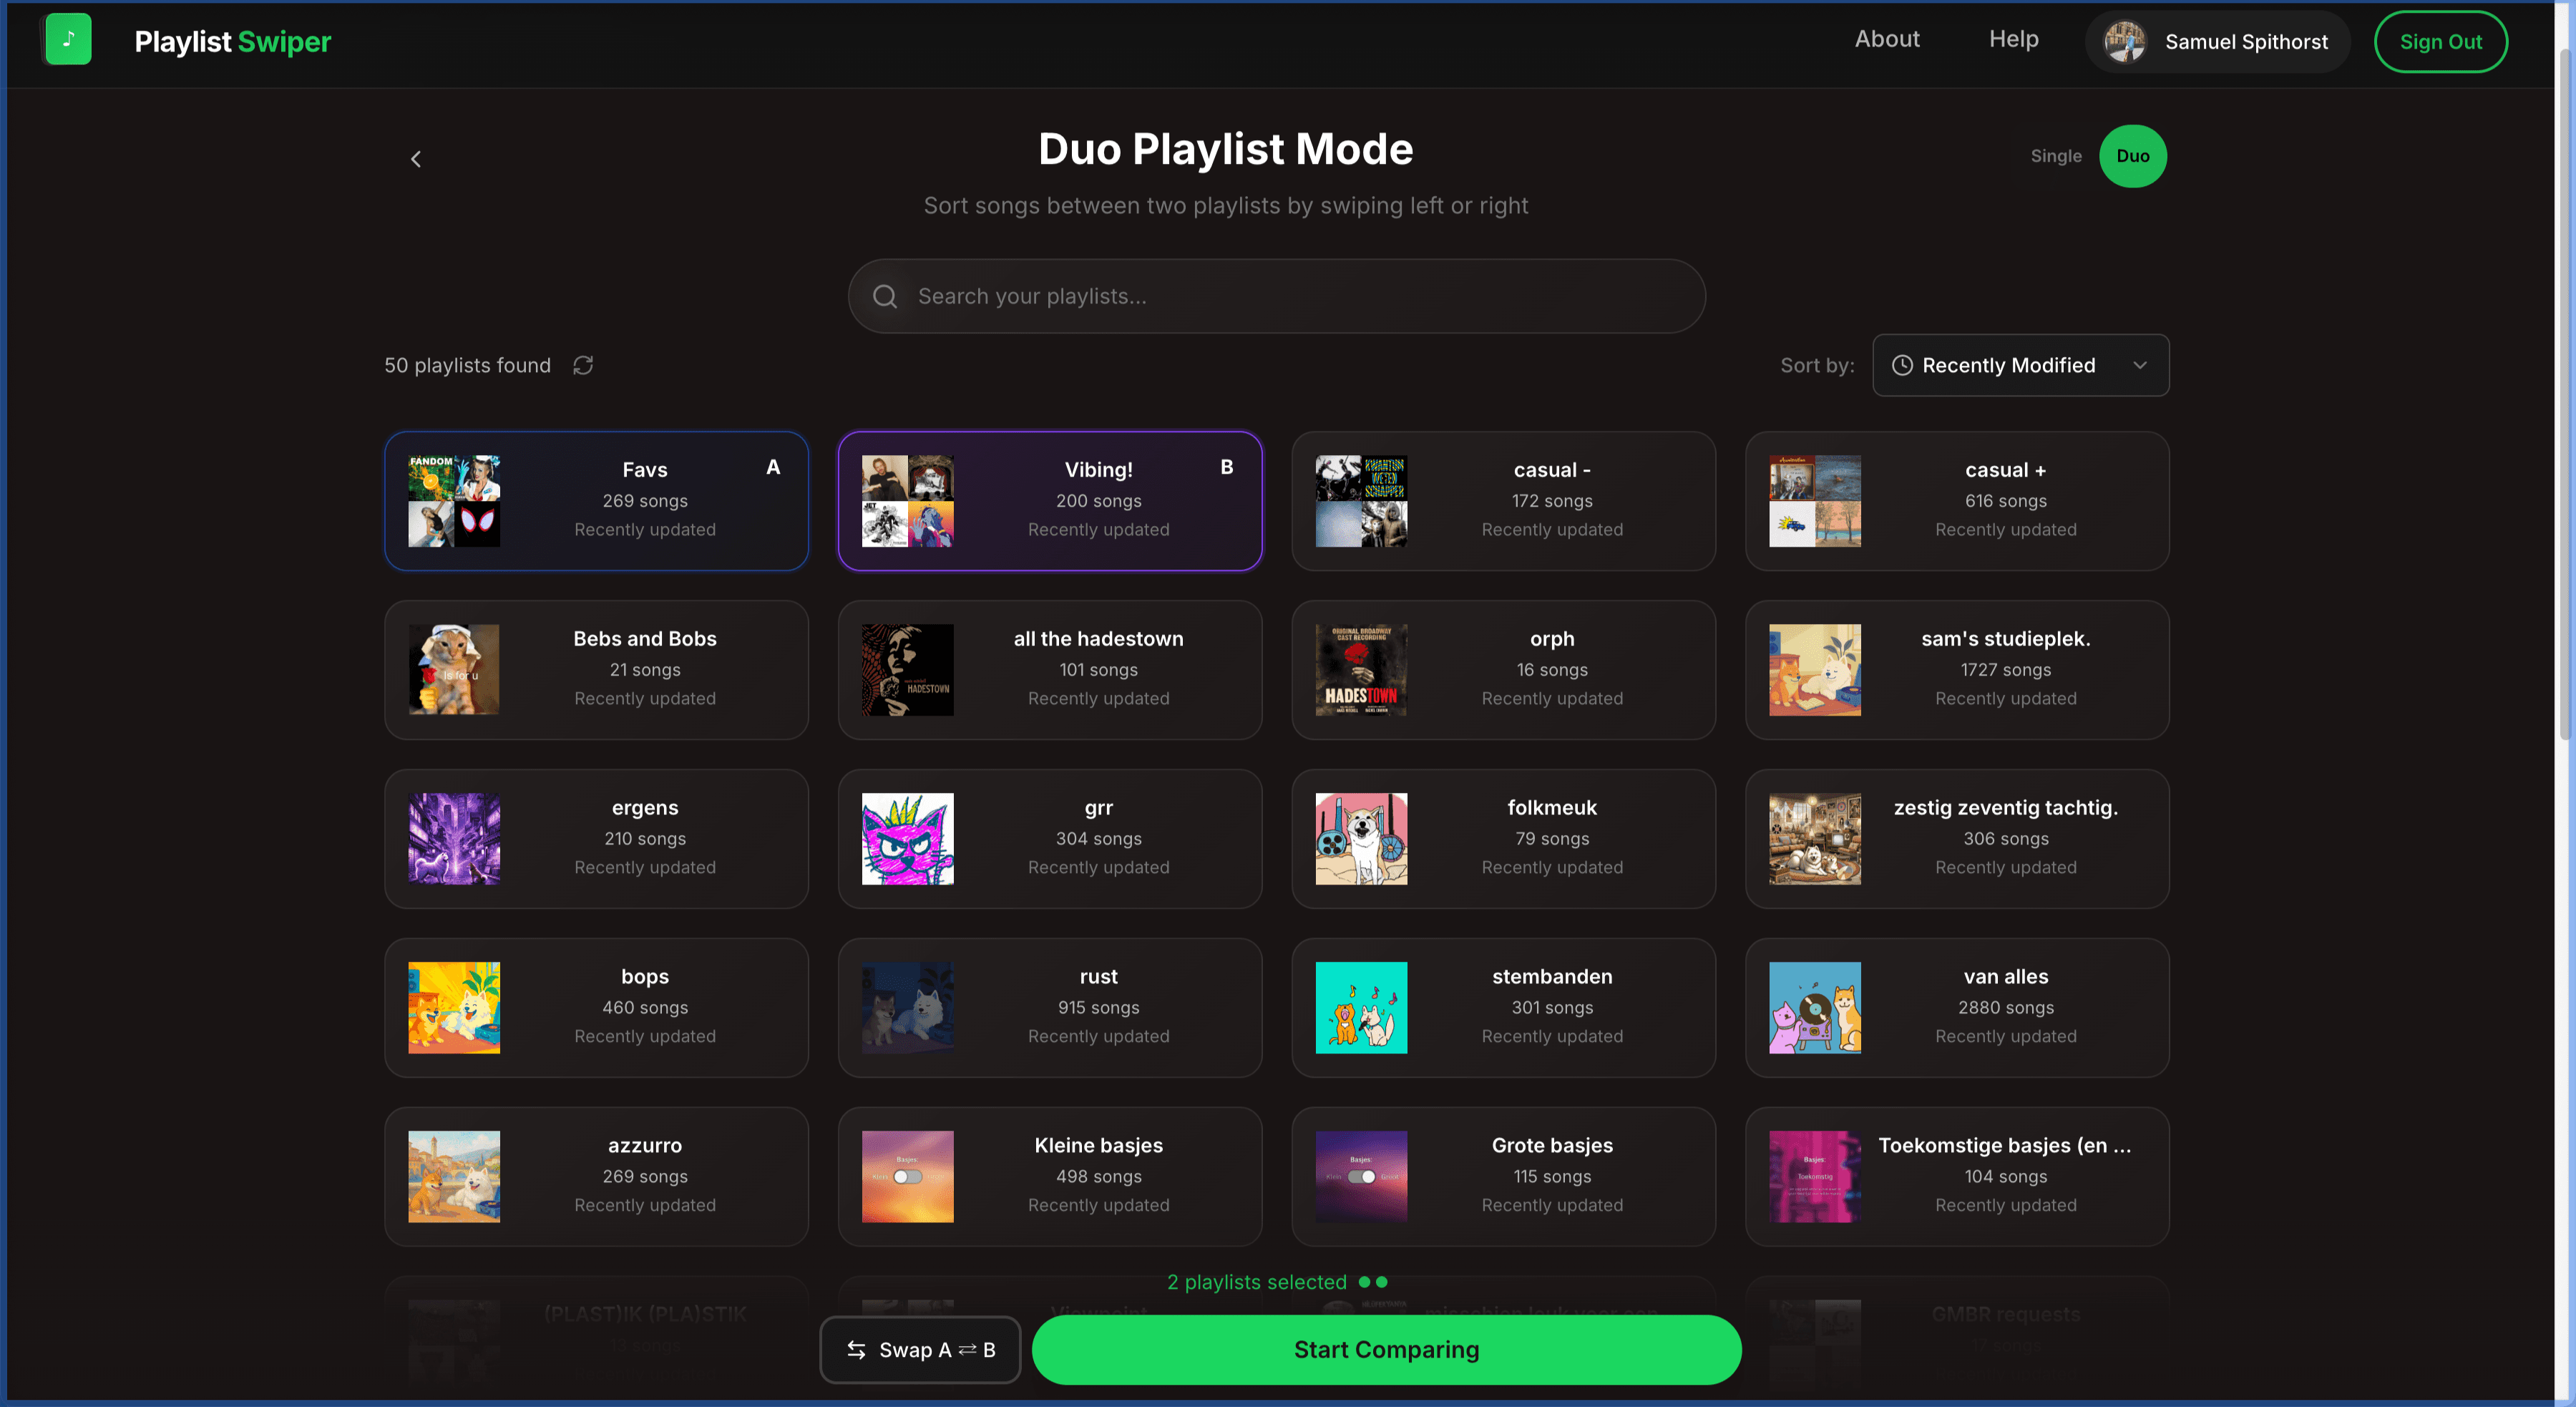Click the all the hadestown cover thumbnail
The width and height of the screenshot is (2576, 1407).
[907, 670]
